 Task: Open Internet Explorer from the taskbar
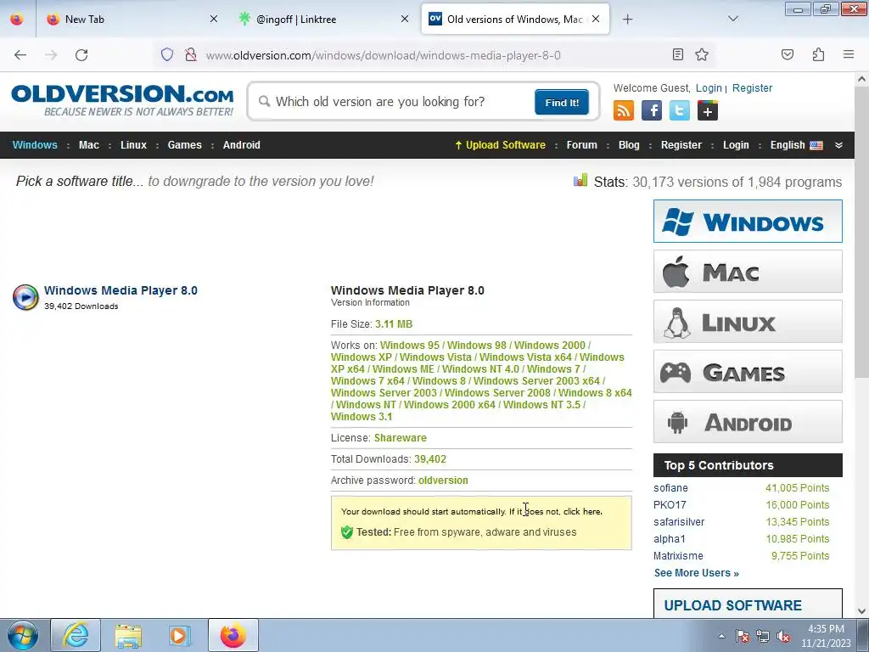pyautogui.click(x=76, y=635)
